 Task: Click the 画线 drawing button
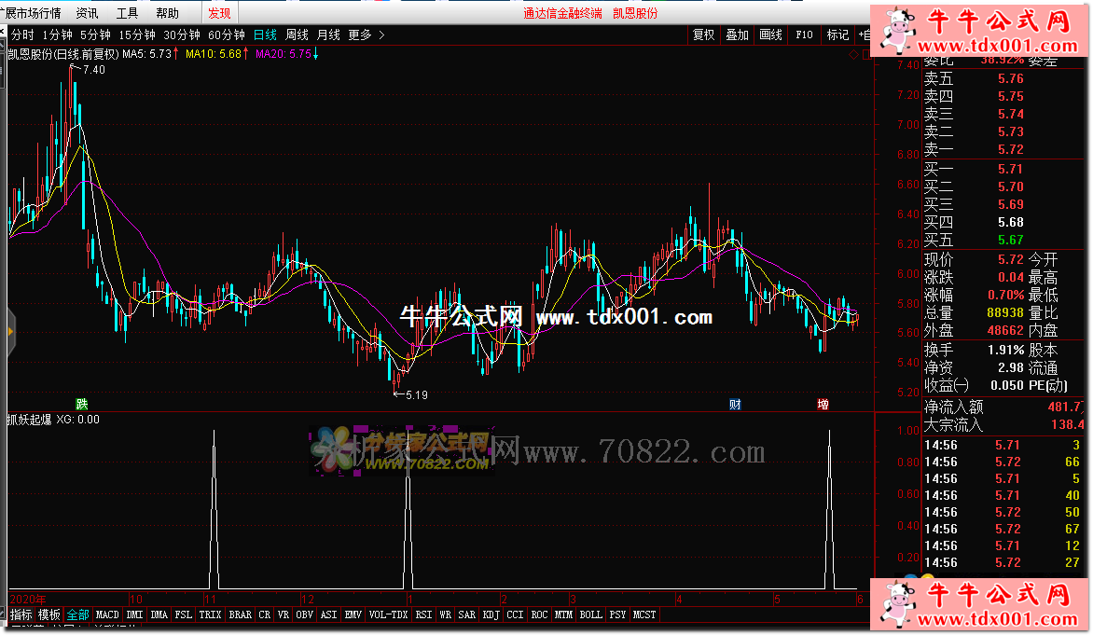point(770,35)
